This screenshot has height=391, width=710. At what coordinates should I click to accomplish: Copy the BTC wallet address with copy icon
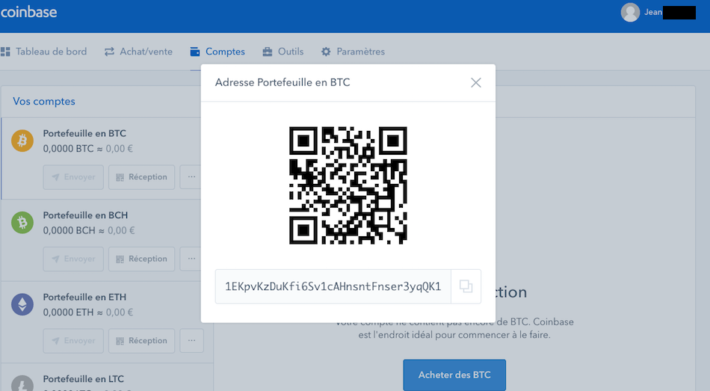466,286
